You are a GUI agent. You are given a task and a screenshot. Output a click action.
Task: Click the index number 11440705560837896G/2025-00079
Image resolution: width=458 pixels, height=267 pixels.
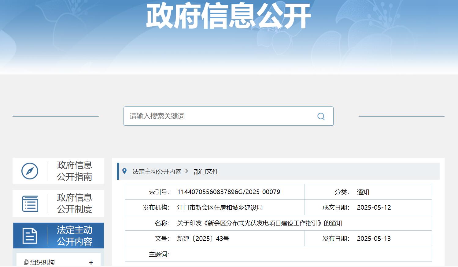(228, 192)
